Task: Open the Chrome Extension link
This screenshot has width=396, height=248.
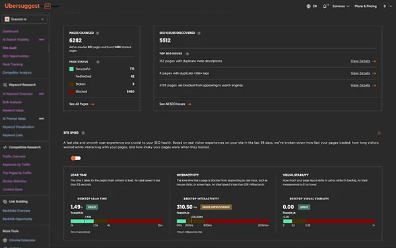Action: tap(22, 240)
